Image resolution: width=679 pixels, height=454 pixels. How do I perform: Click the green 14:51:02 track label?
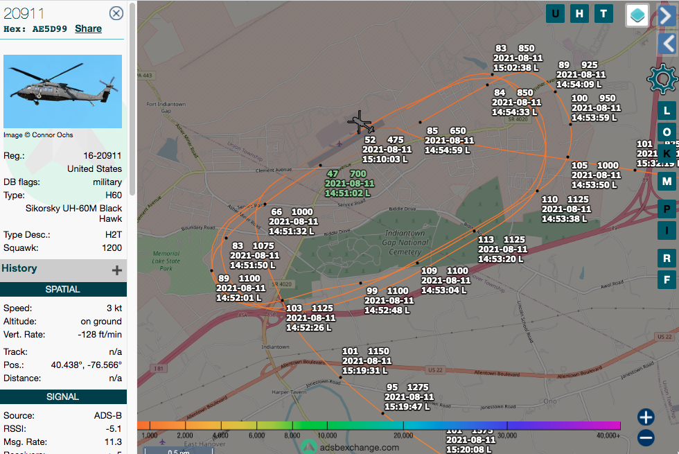[349, 183]
